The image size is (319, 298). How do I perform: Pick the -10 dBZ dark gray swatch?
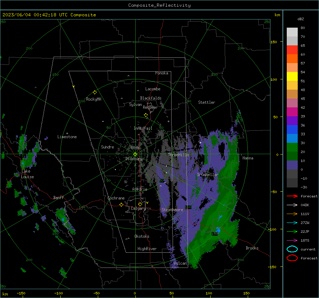(292, 183)
